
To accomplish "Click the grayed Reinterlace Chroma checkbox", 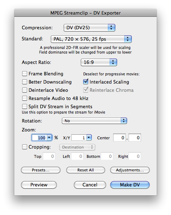I will click(x=86, y=90).
